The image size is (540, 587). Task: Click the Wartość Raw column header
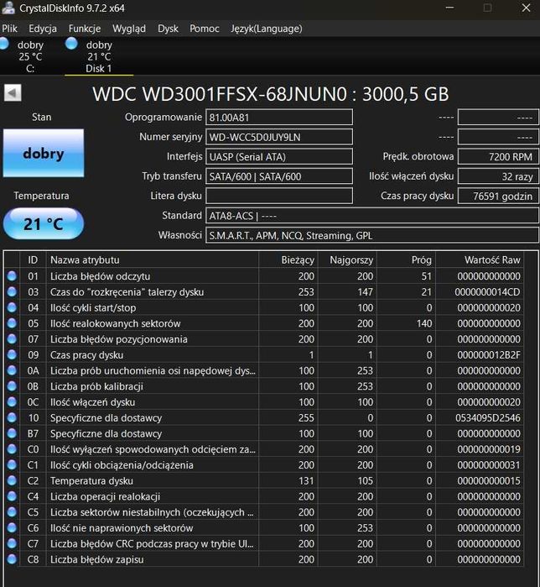pyautogui.click(x=480, y=259)
